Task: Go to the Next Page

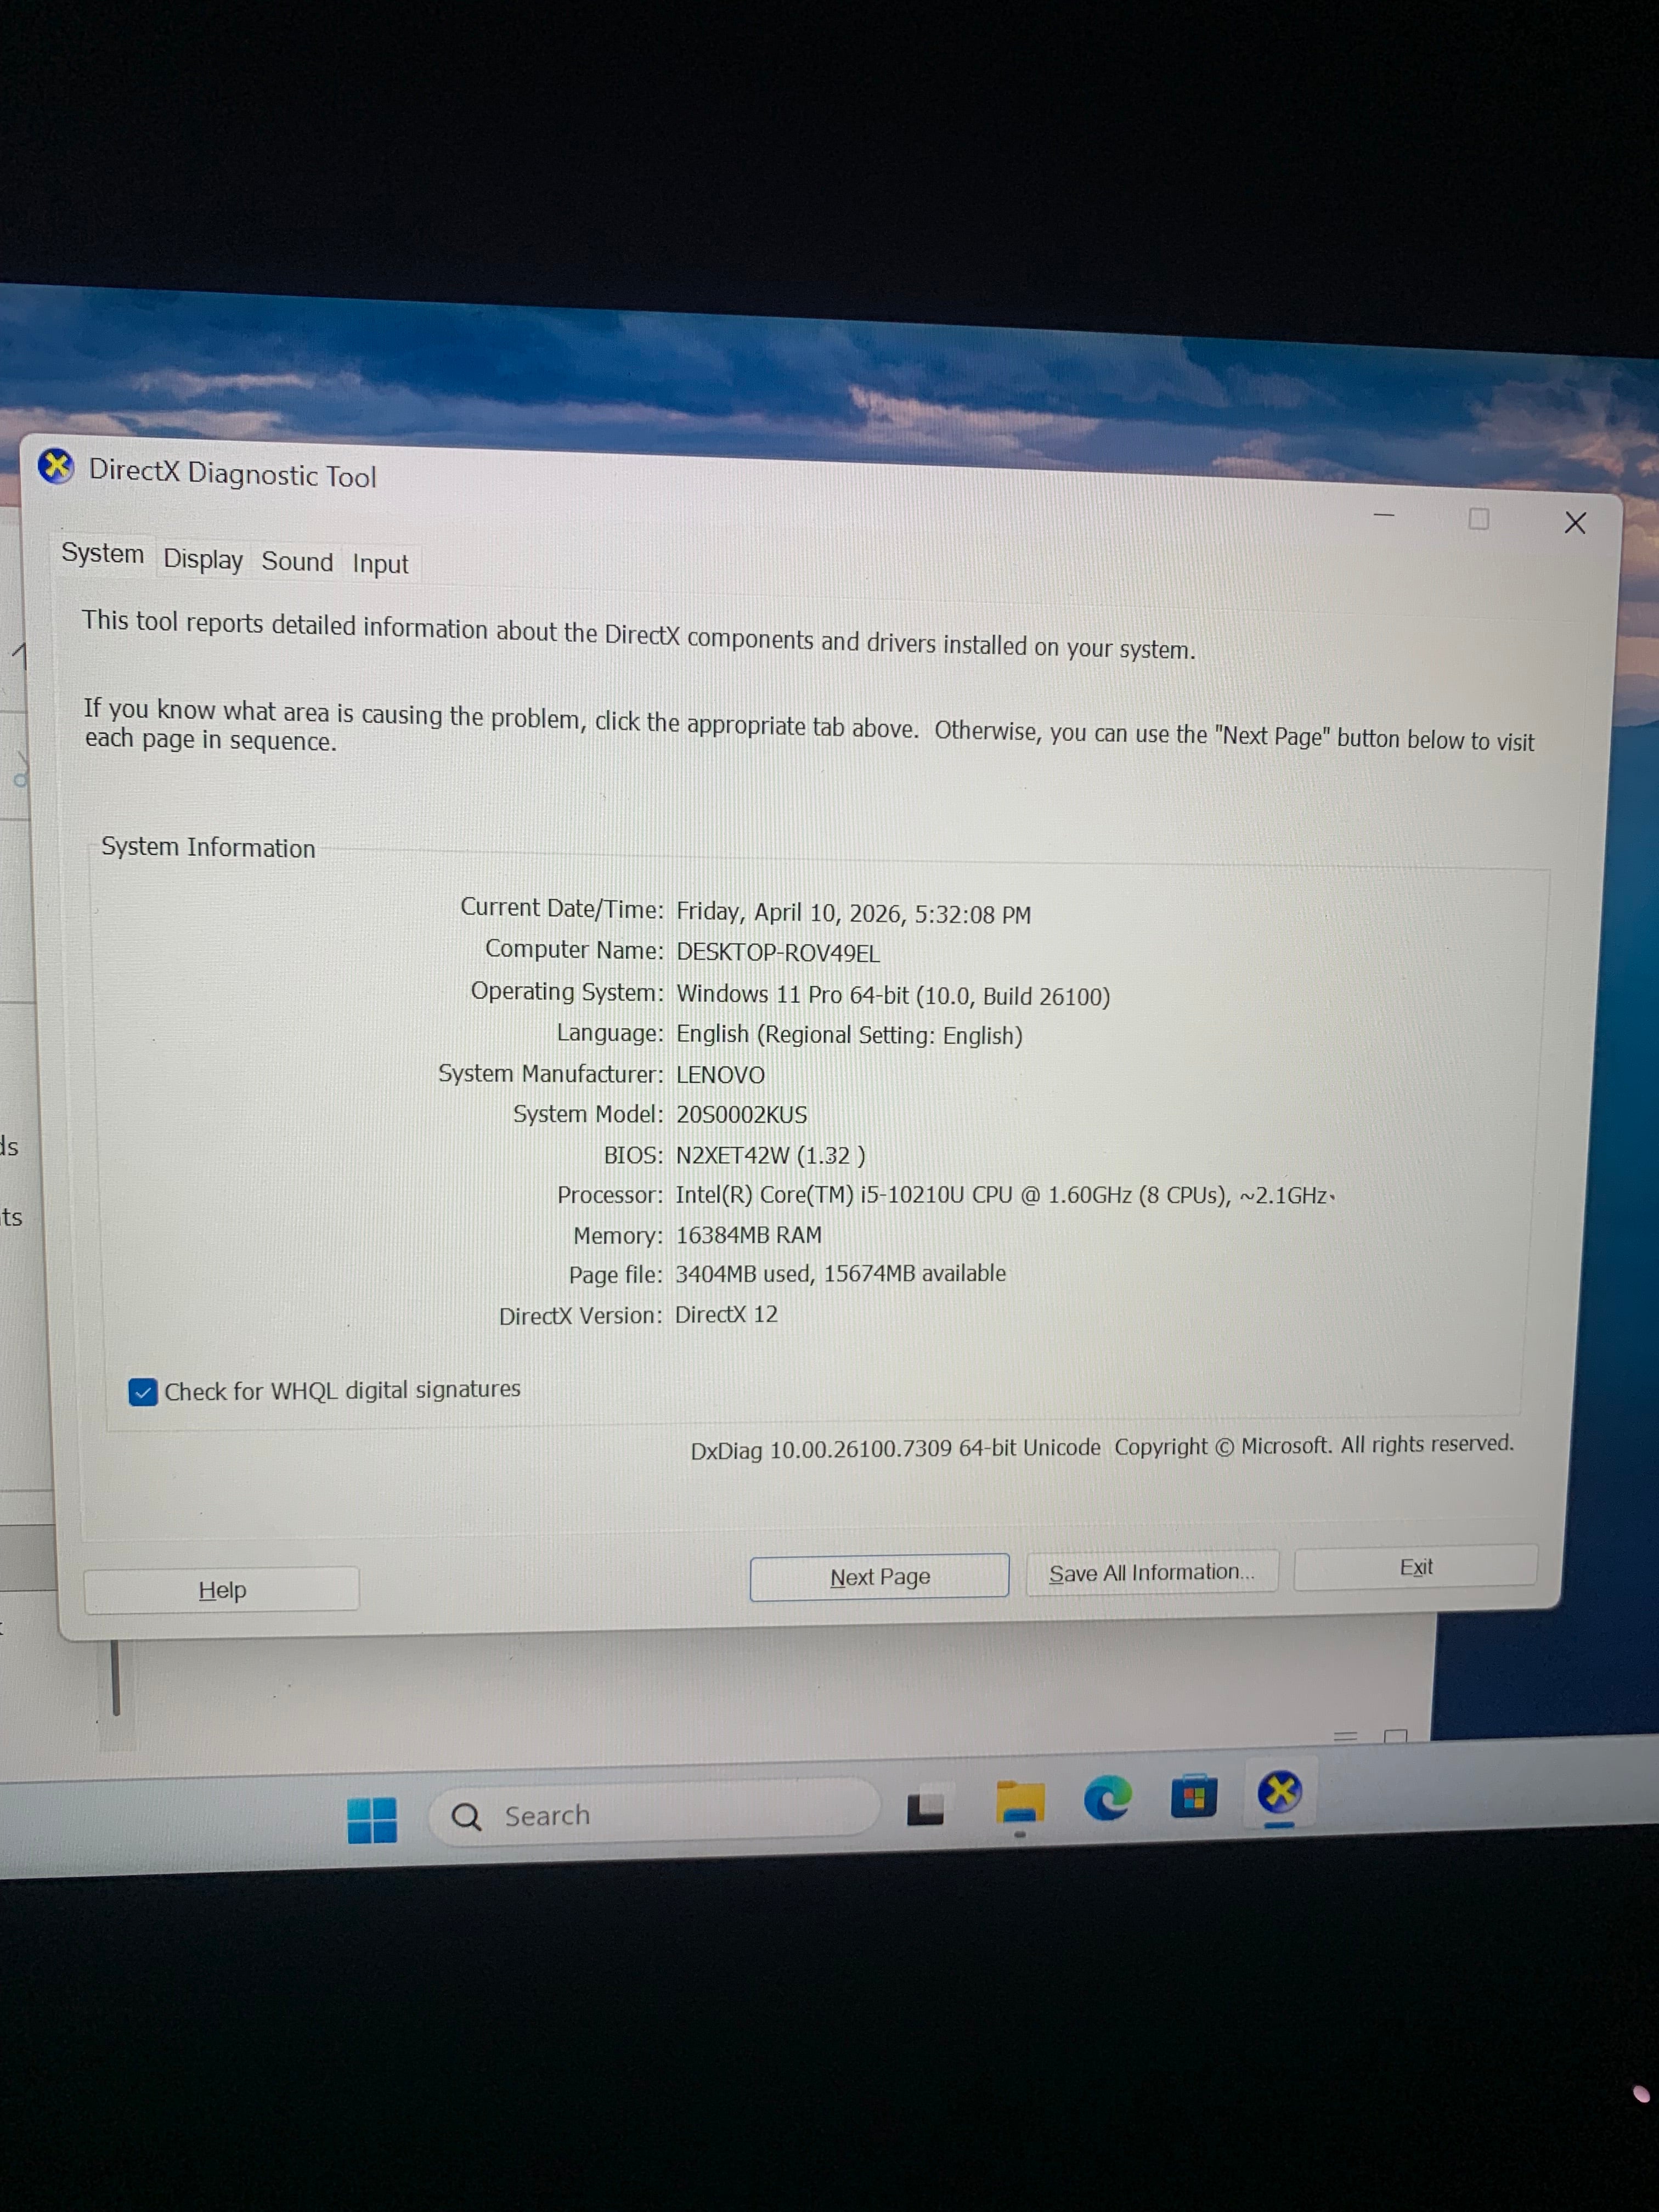Action: coord(880,1577)
